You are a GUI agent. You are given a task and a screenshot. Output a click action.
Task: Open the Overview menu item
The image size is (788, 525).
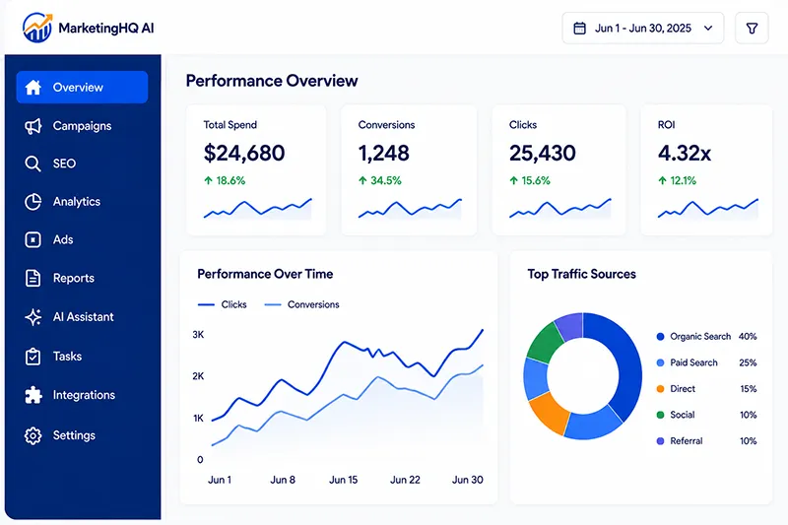pos(82,87)
